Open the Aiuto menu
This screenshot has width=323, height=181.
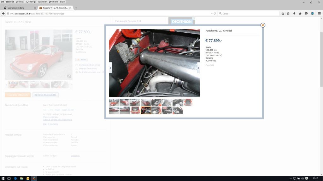[x=62, y=2]
